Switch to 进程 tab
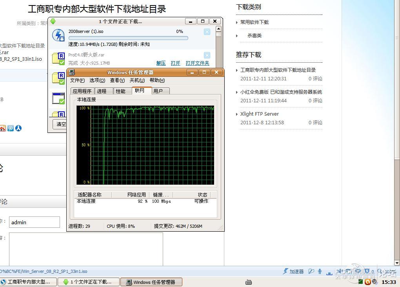 click(104, 91)
